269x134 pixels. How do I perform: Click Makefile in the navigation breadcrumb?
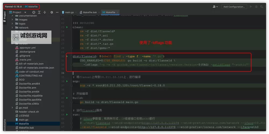(32, 7)
